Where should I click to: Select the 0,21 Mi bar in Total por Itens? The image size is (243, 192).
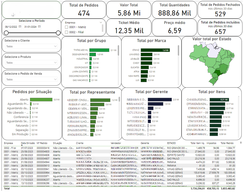tap(219, 100)
